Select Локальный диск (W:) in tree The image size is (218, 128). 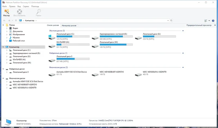coord(22,63)
